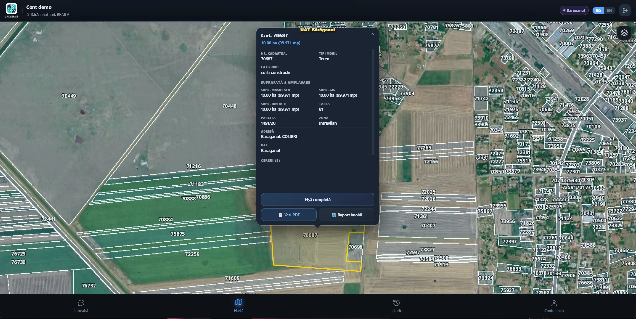Click the popup details scrollbar
Screen dimensions: 636x319
click(373, 102)
